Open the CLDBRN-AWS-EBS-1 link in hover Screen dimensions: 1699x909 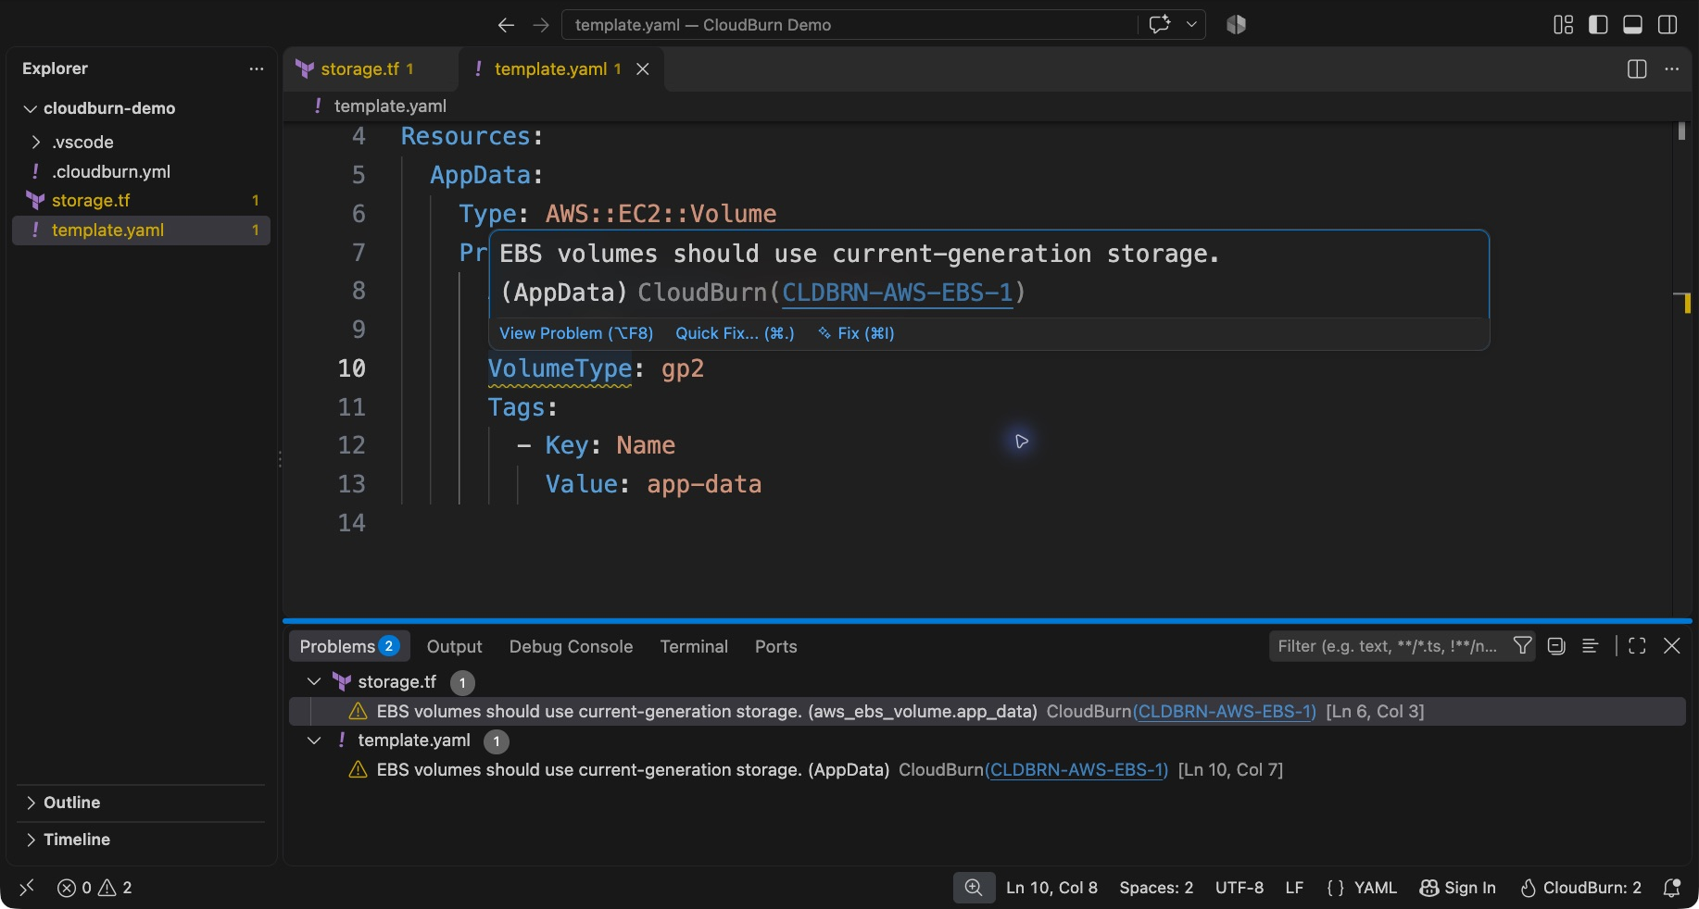(x=898, y=293)
